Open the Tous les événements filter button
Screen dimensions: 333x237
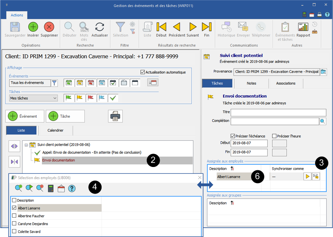tap(54, 83)
